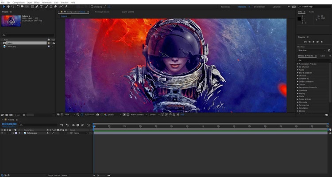Screen dimensions: 332x177
Task: Expand the Color Correction effects category
Action: (298, 82)
